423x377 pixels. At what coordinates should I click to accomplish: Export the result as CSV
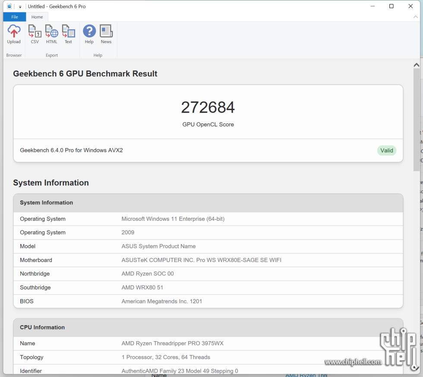coord(35,34)
